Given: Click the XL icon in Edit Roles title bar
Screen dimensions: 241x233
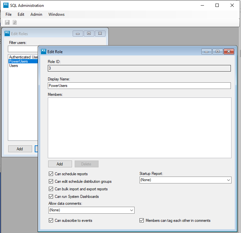Looking at the screenshot, I should tap(7, 33).
